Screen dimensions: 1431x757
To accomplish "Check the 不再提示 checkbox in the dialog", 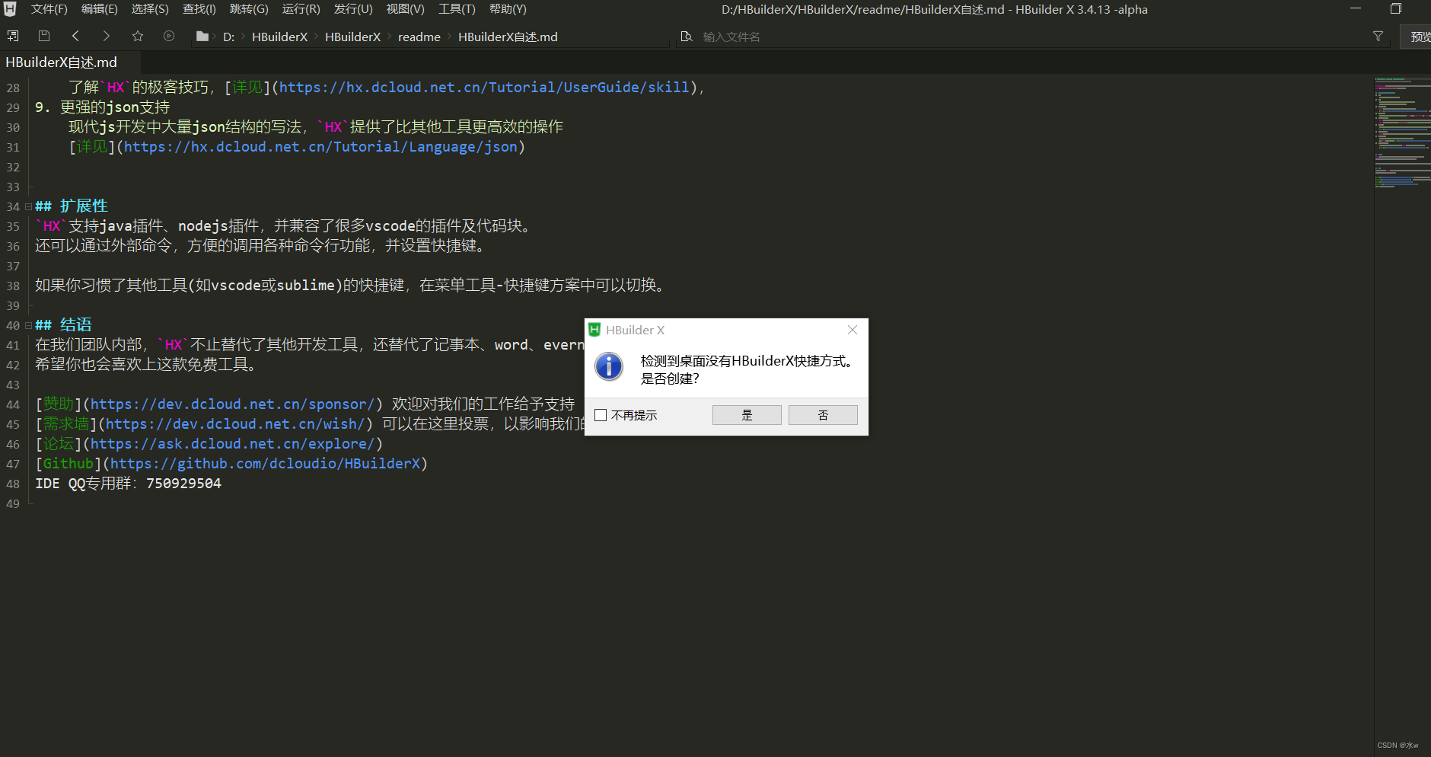I will pyautogui.click(x=601, y=414).
